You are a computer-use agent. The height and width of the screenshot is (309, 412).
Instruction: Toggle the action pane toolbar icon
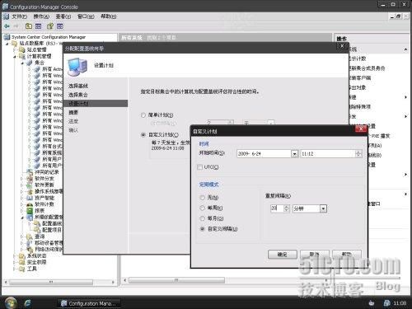tap(60, 26)
